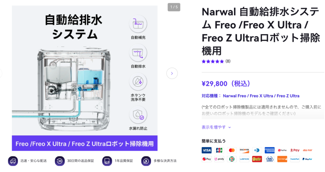Click the Mastercard payment icon
The height and width of the screenshot is (172, 325).
point(232,150)
